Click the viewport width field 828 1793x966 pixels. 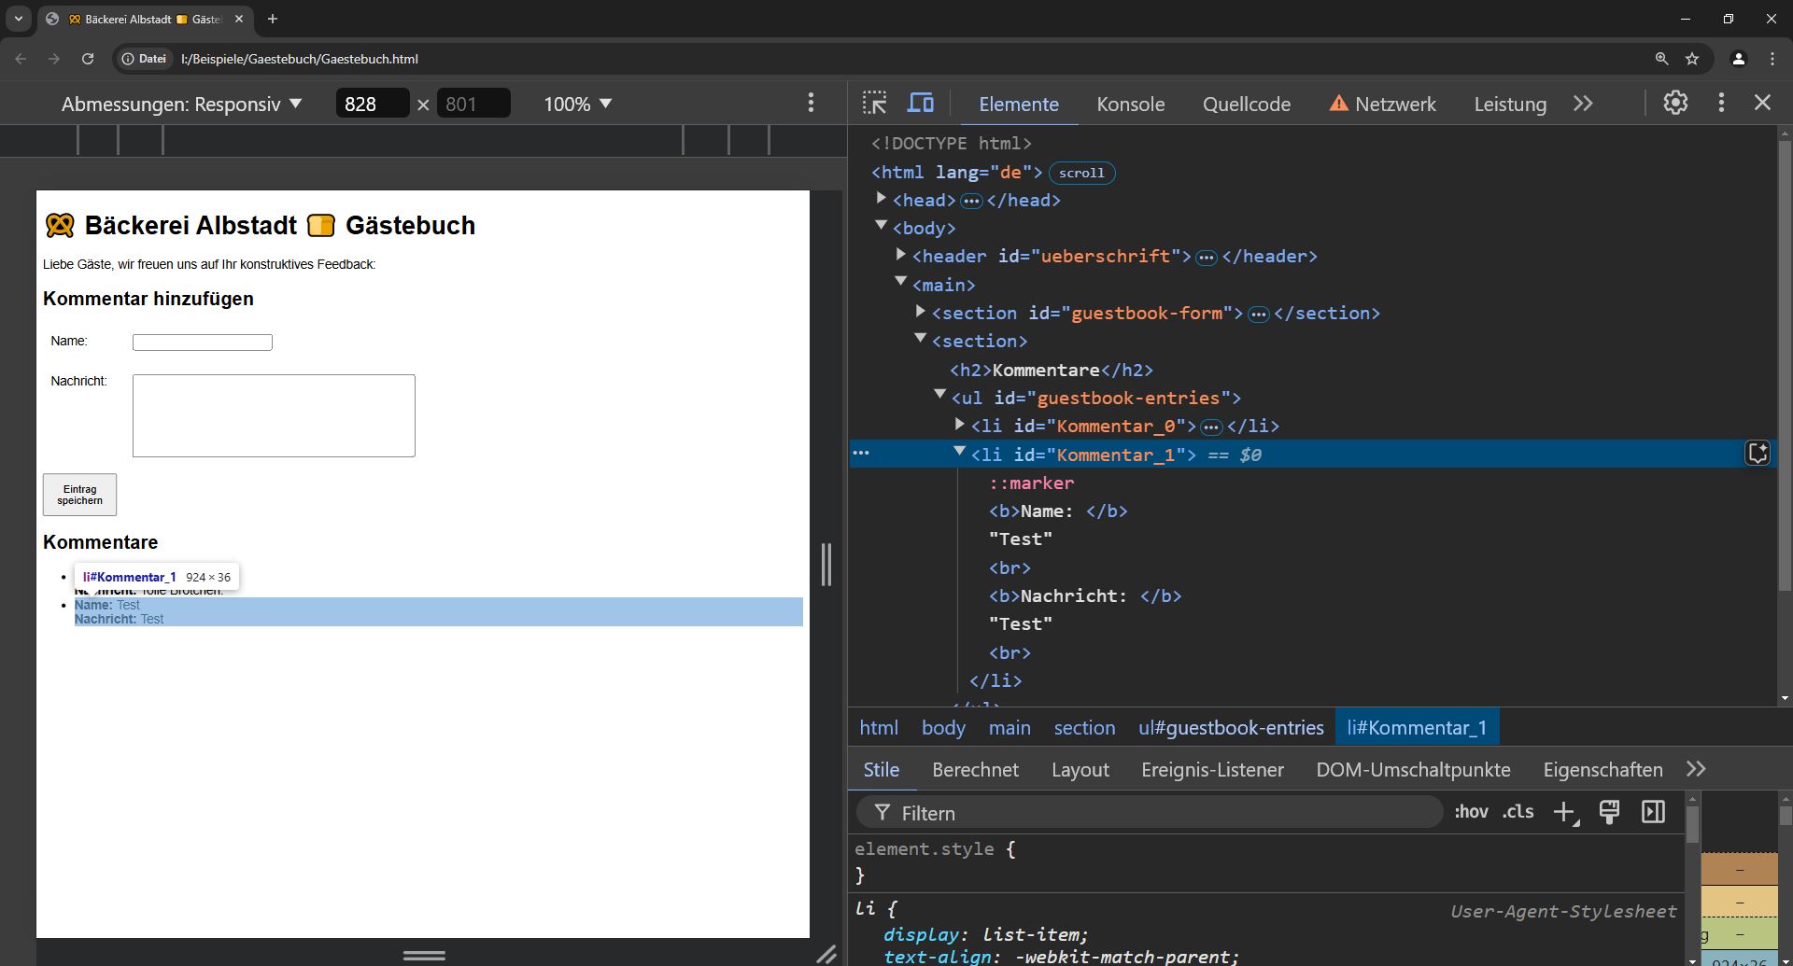point(372,104)
